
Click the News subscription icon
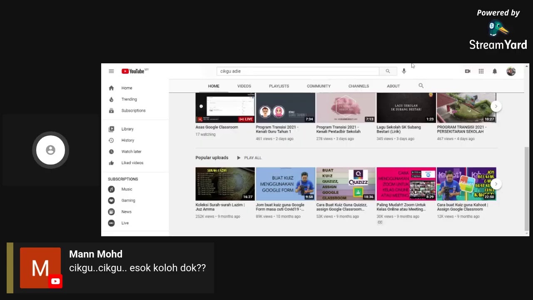[111, 212]
